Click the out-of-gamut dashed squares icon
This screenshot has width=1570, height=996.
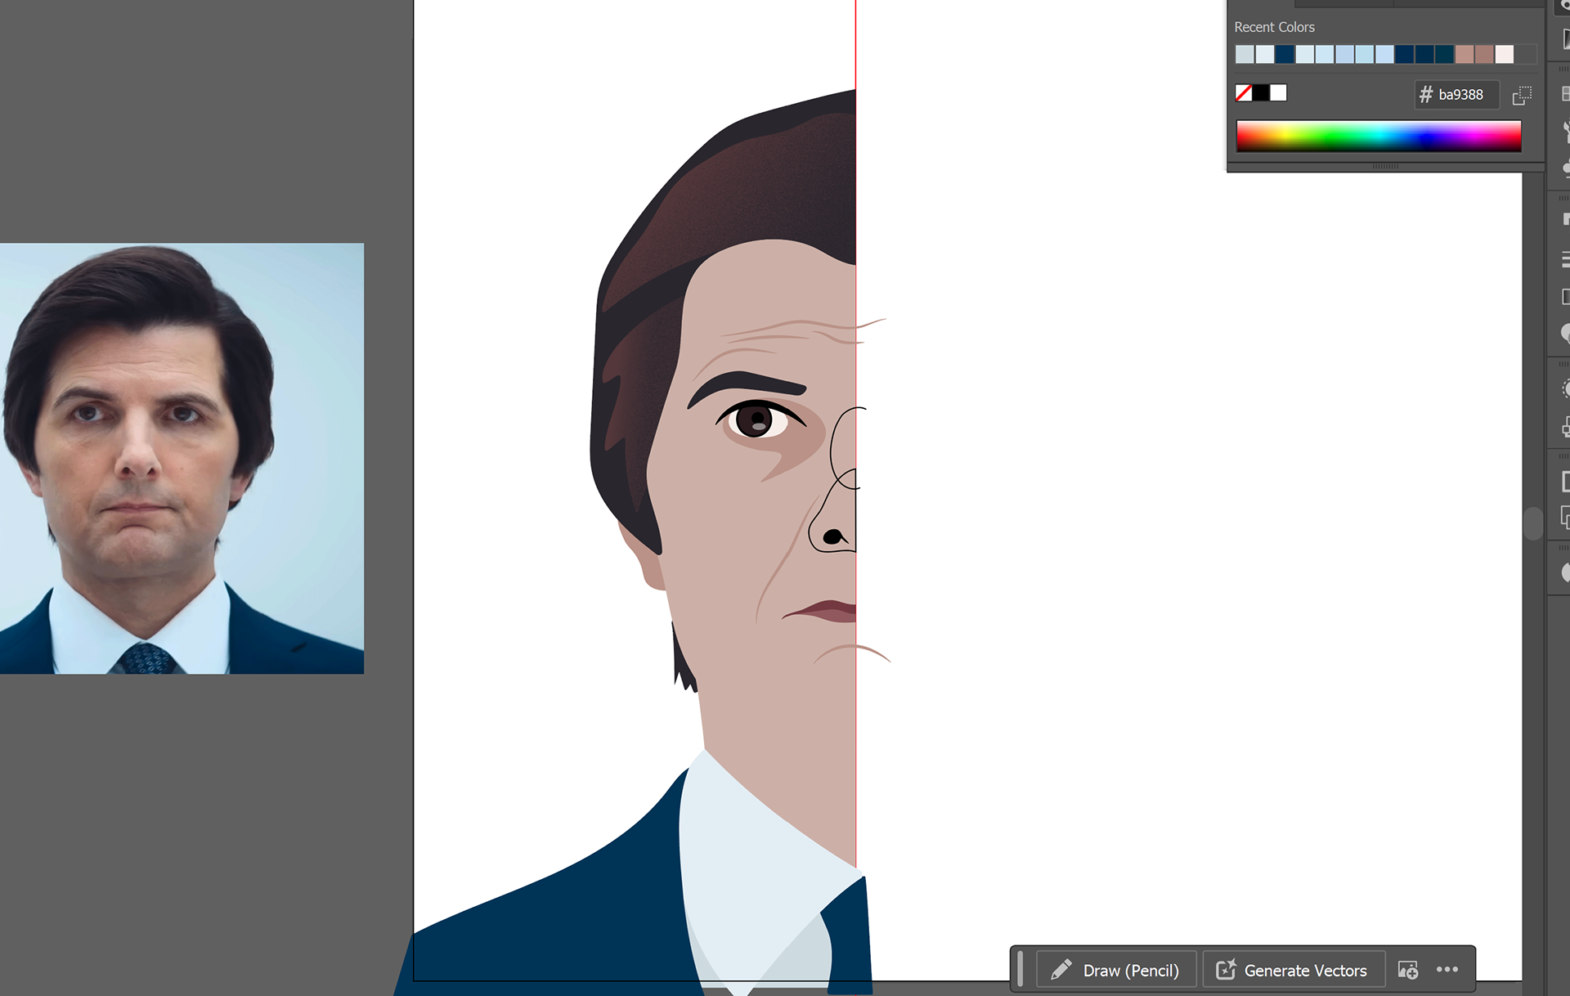1522,95
